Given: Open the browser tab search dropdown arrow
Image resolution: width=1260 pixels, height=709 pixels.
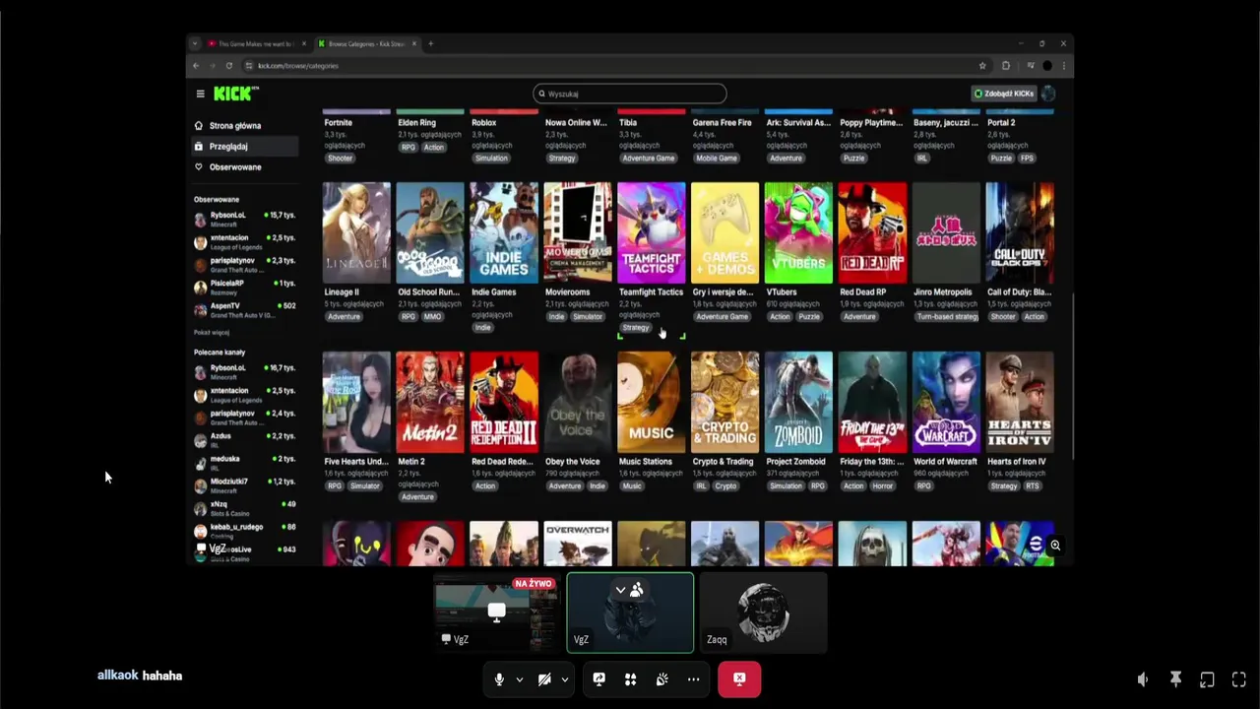Looking at the screenshot, I should (x=195, y=44).
